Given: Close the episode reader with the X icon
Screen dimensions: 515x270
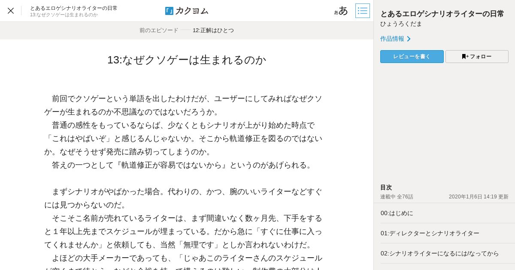Looking at the screenshot, I should click(x=11, y=11).
